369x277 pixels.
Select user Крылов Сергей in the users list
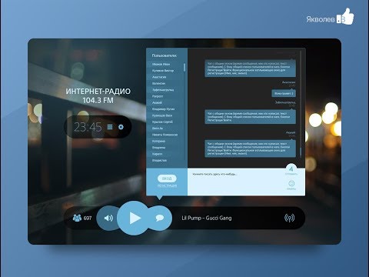(x=162, y=122)
